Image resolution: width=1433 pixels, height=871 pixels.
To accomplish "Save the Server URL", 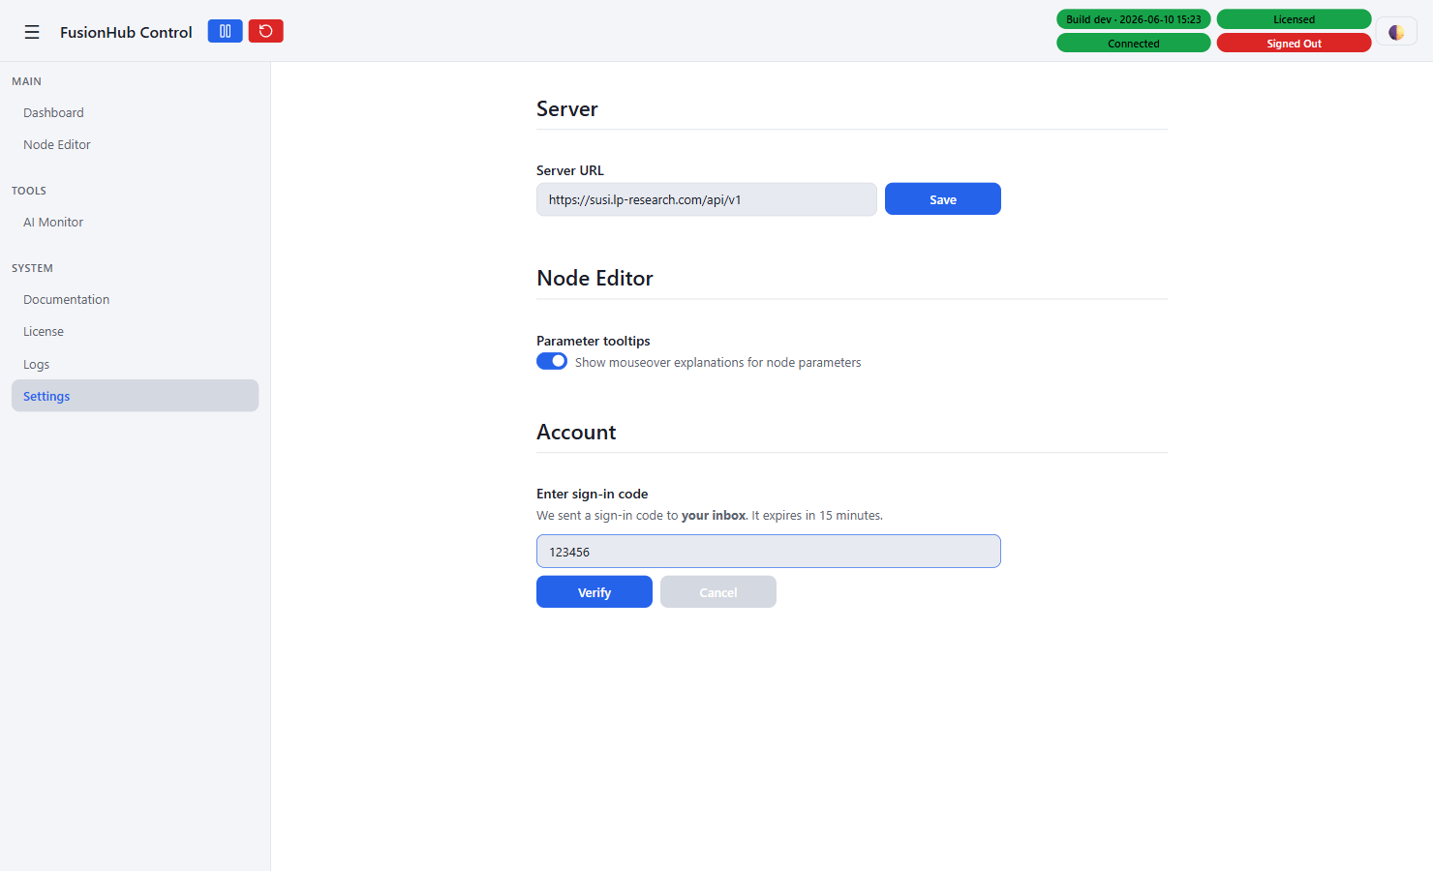I will click(x=943, y=199).
